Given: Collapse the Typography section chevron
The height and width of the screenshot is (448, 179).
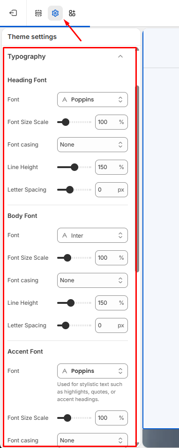Looking at the screenshot, I should [x=120, y=56].
